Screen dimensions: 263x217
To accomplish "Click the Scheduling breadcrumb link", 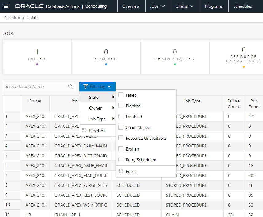I will pyautogui.click(x=14, y=18).
